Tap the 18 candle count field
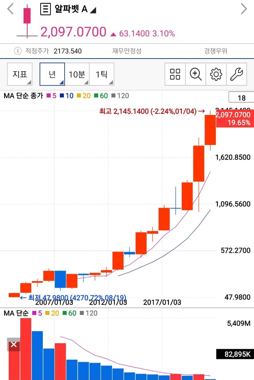This screenshot has width=254, height=380. [241, 98]
